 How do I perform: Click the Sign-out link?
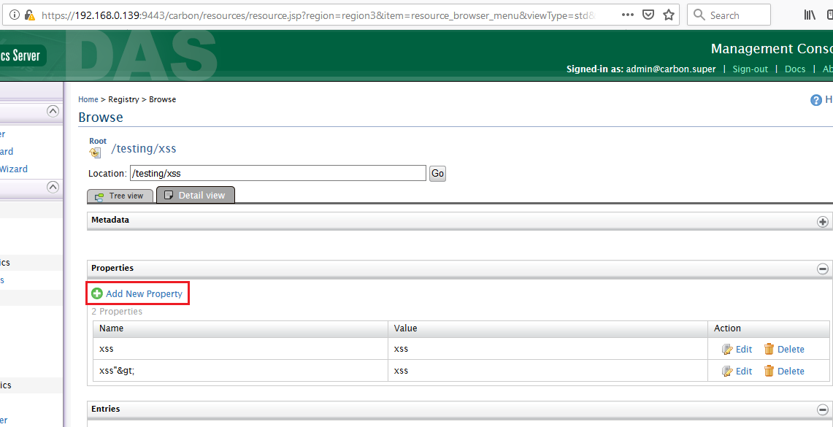(x=750, y=69)
